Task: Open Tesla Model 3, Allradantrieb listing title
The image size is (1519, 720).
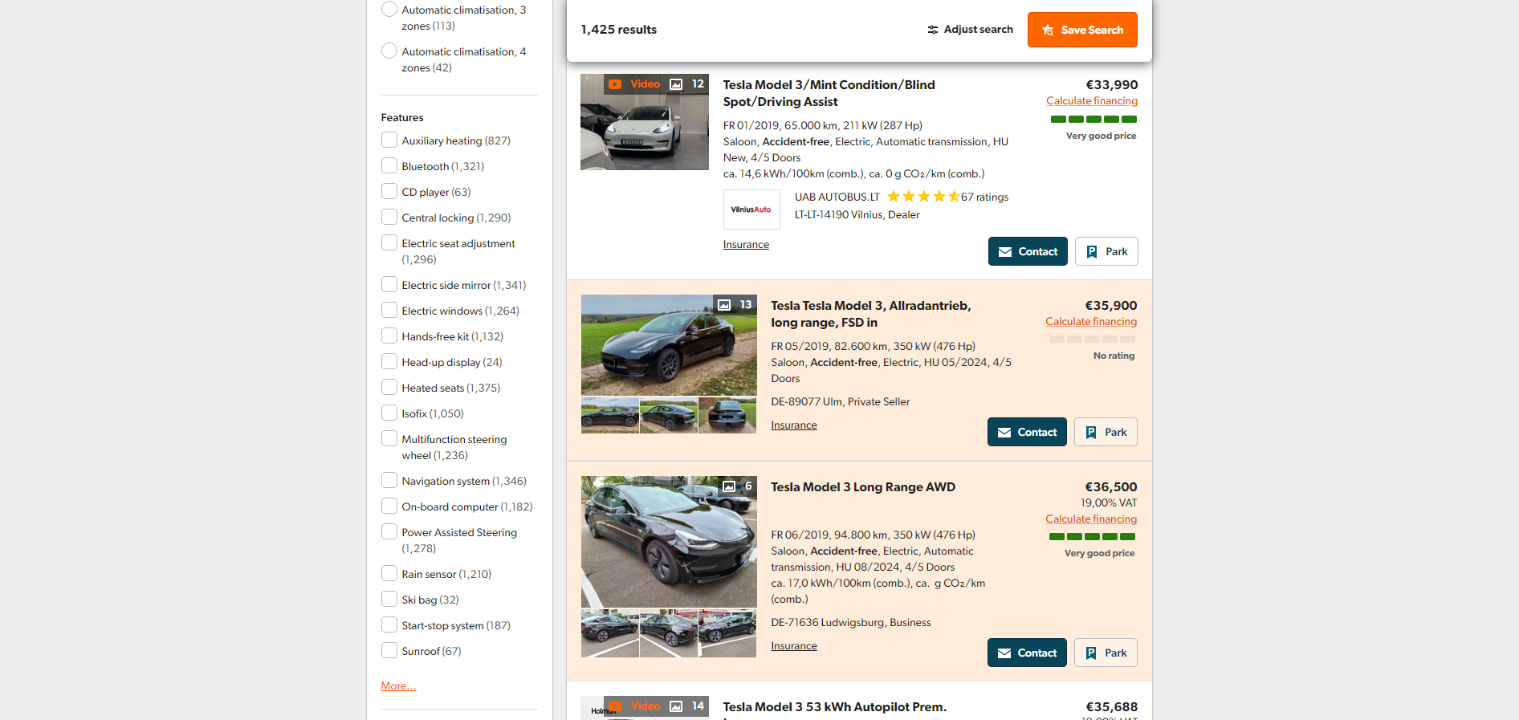Action: coord(871,314)
